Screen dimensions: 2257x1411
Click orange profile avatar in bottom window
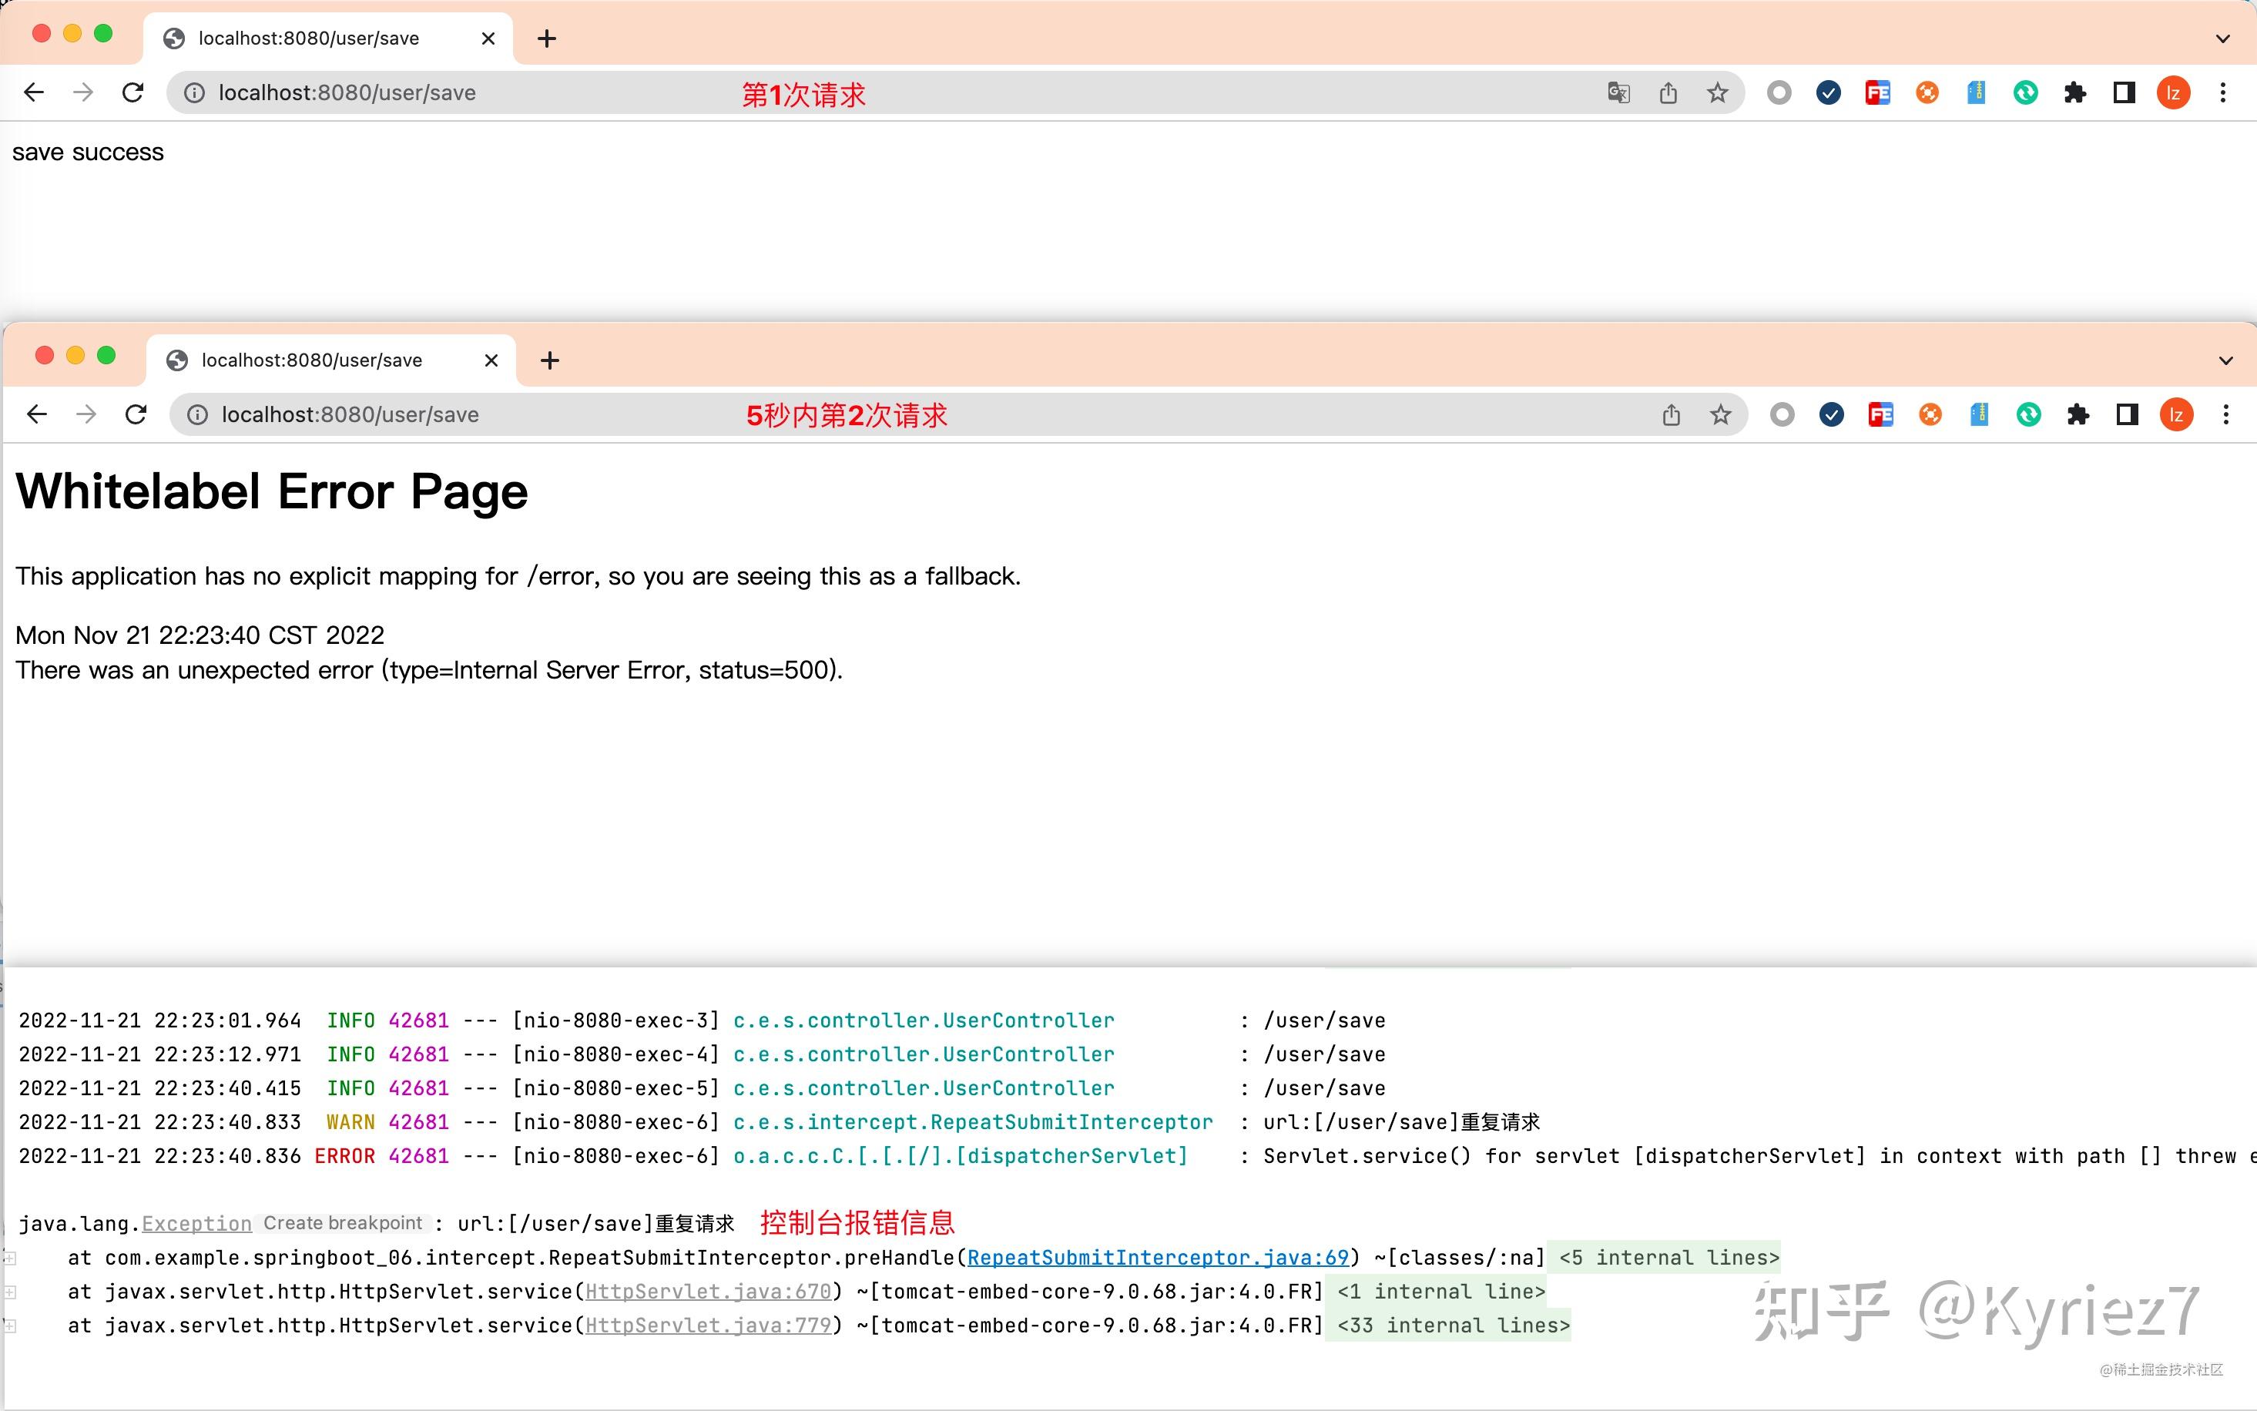click(x=2177, y=414)
